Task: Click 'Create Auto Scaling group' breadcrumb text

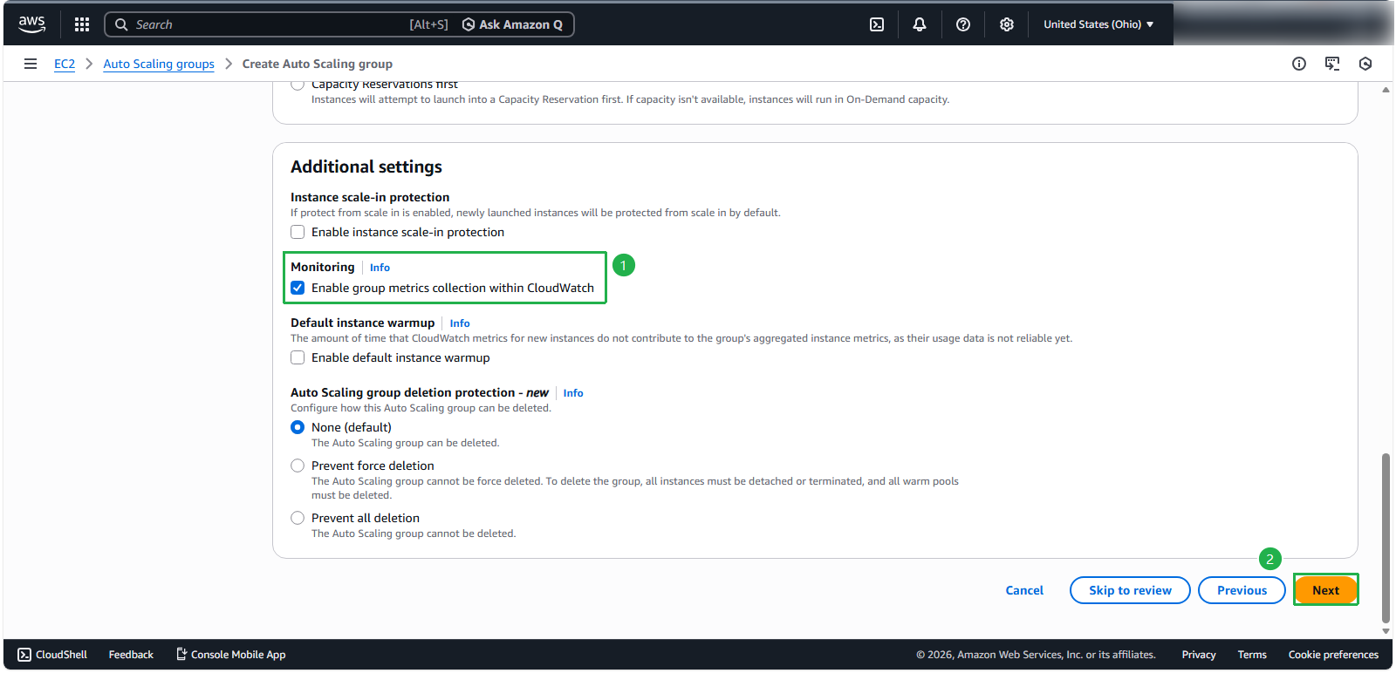Action: (x=318, y=64)
